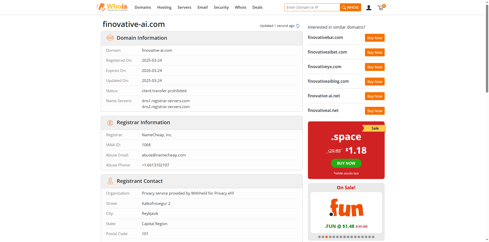The image size is (489, 242).
Task: Go to the Deals menu item
Action: pos(257,7)
